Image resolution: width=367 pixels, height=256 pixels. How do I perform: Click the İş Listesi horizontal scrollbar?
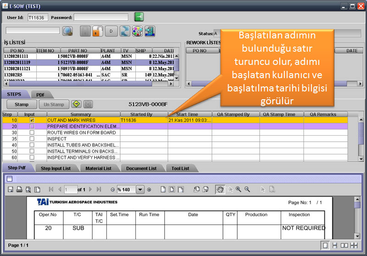click(x=89, y=84)
